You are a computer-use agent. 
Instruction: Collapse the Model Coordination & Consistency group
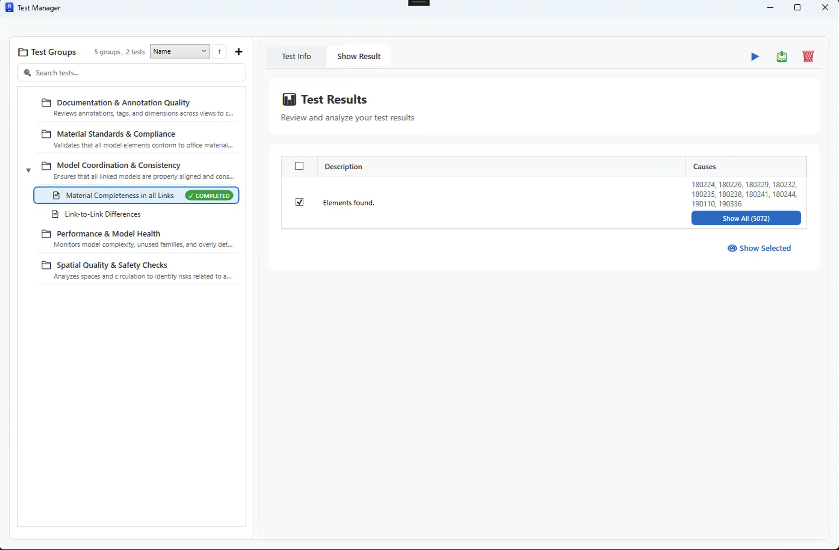[x=28, y=170]
